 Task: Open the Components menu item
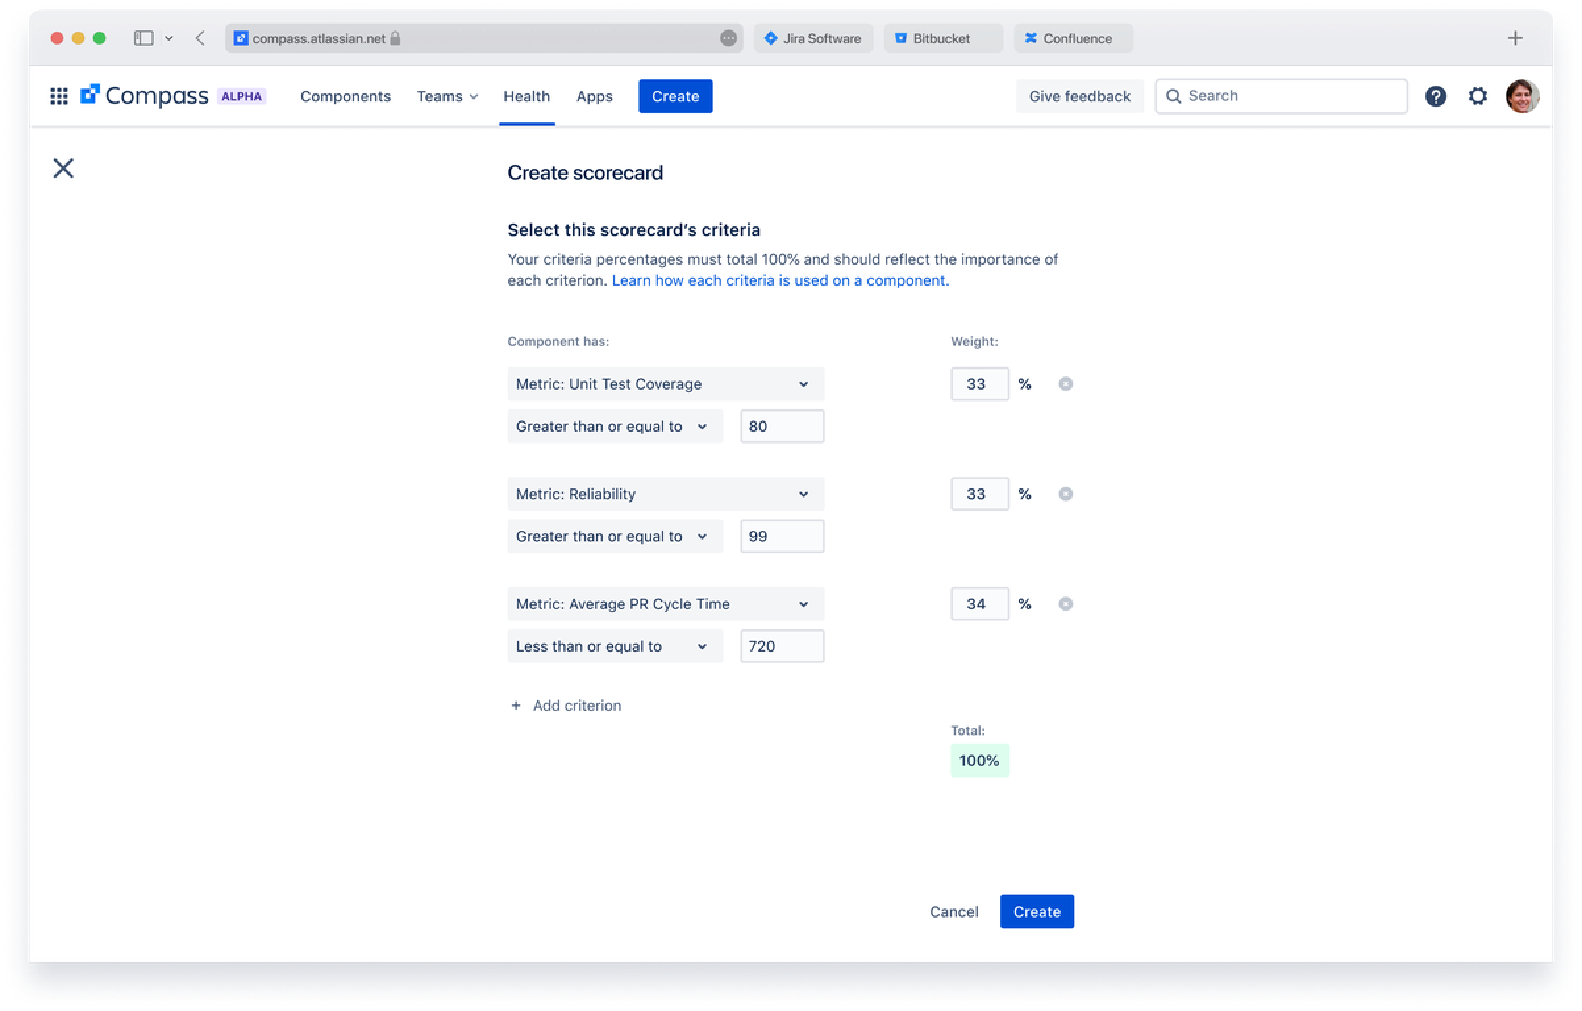pos(345,95)
